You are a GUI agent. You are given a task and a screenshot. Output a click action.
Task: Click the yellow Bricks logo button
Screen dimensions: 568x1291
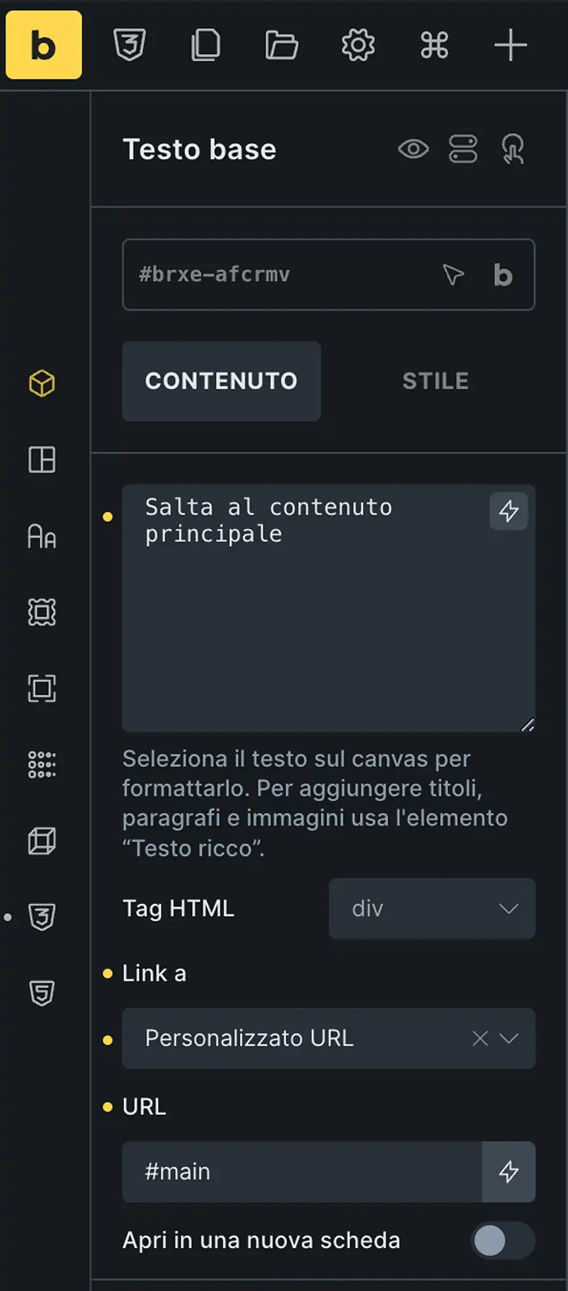tap(44, 45)
